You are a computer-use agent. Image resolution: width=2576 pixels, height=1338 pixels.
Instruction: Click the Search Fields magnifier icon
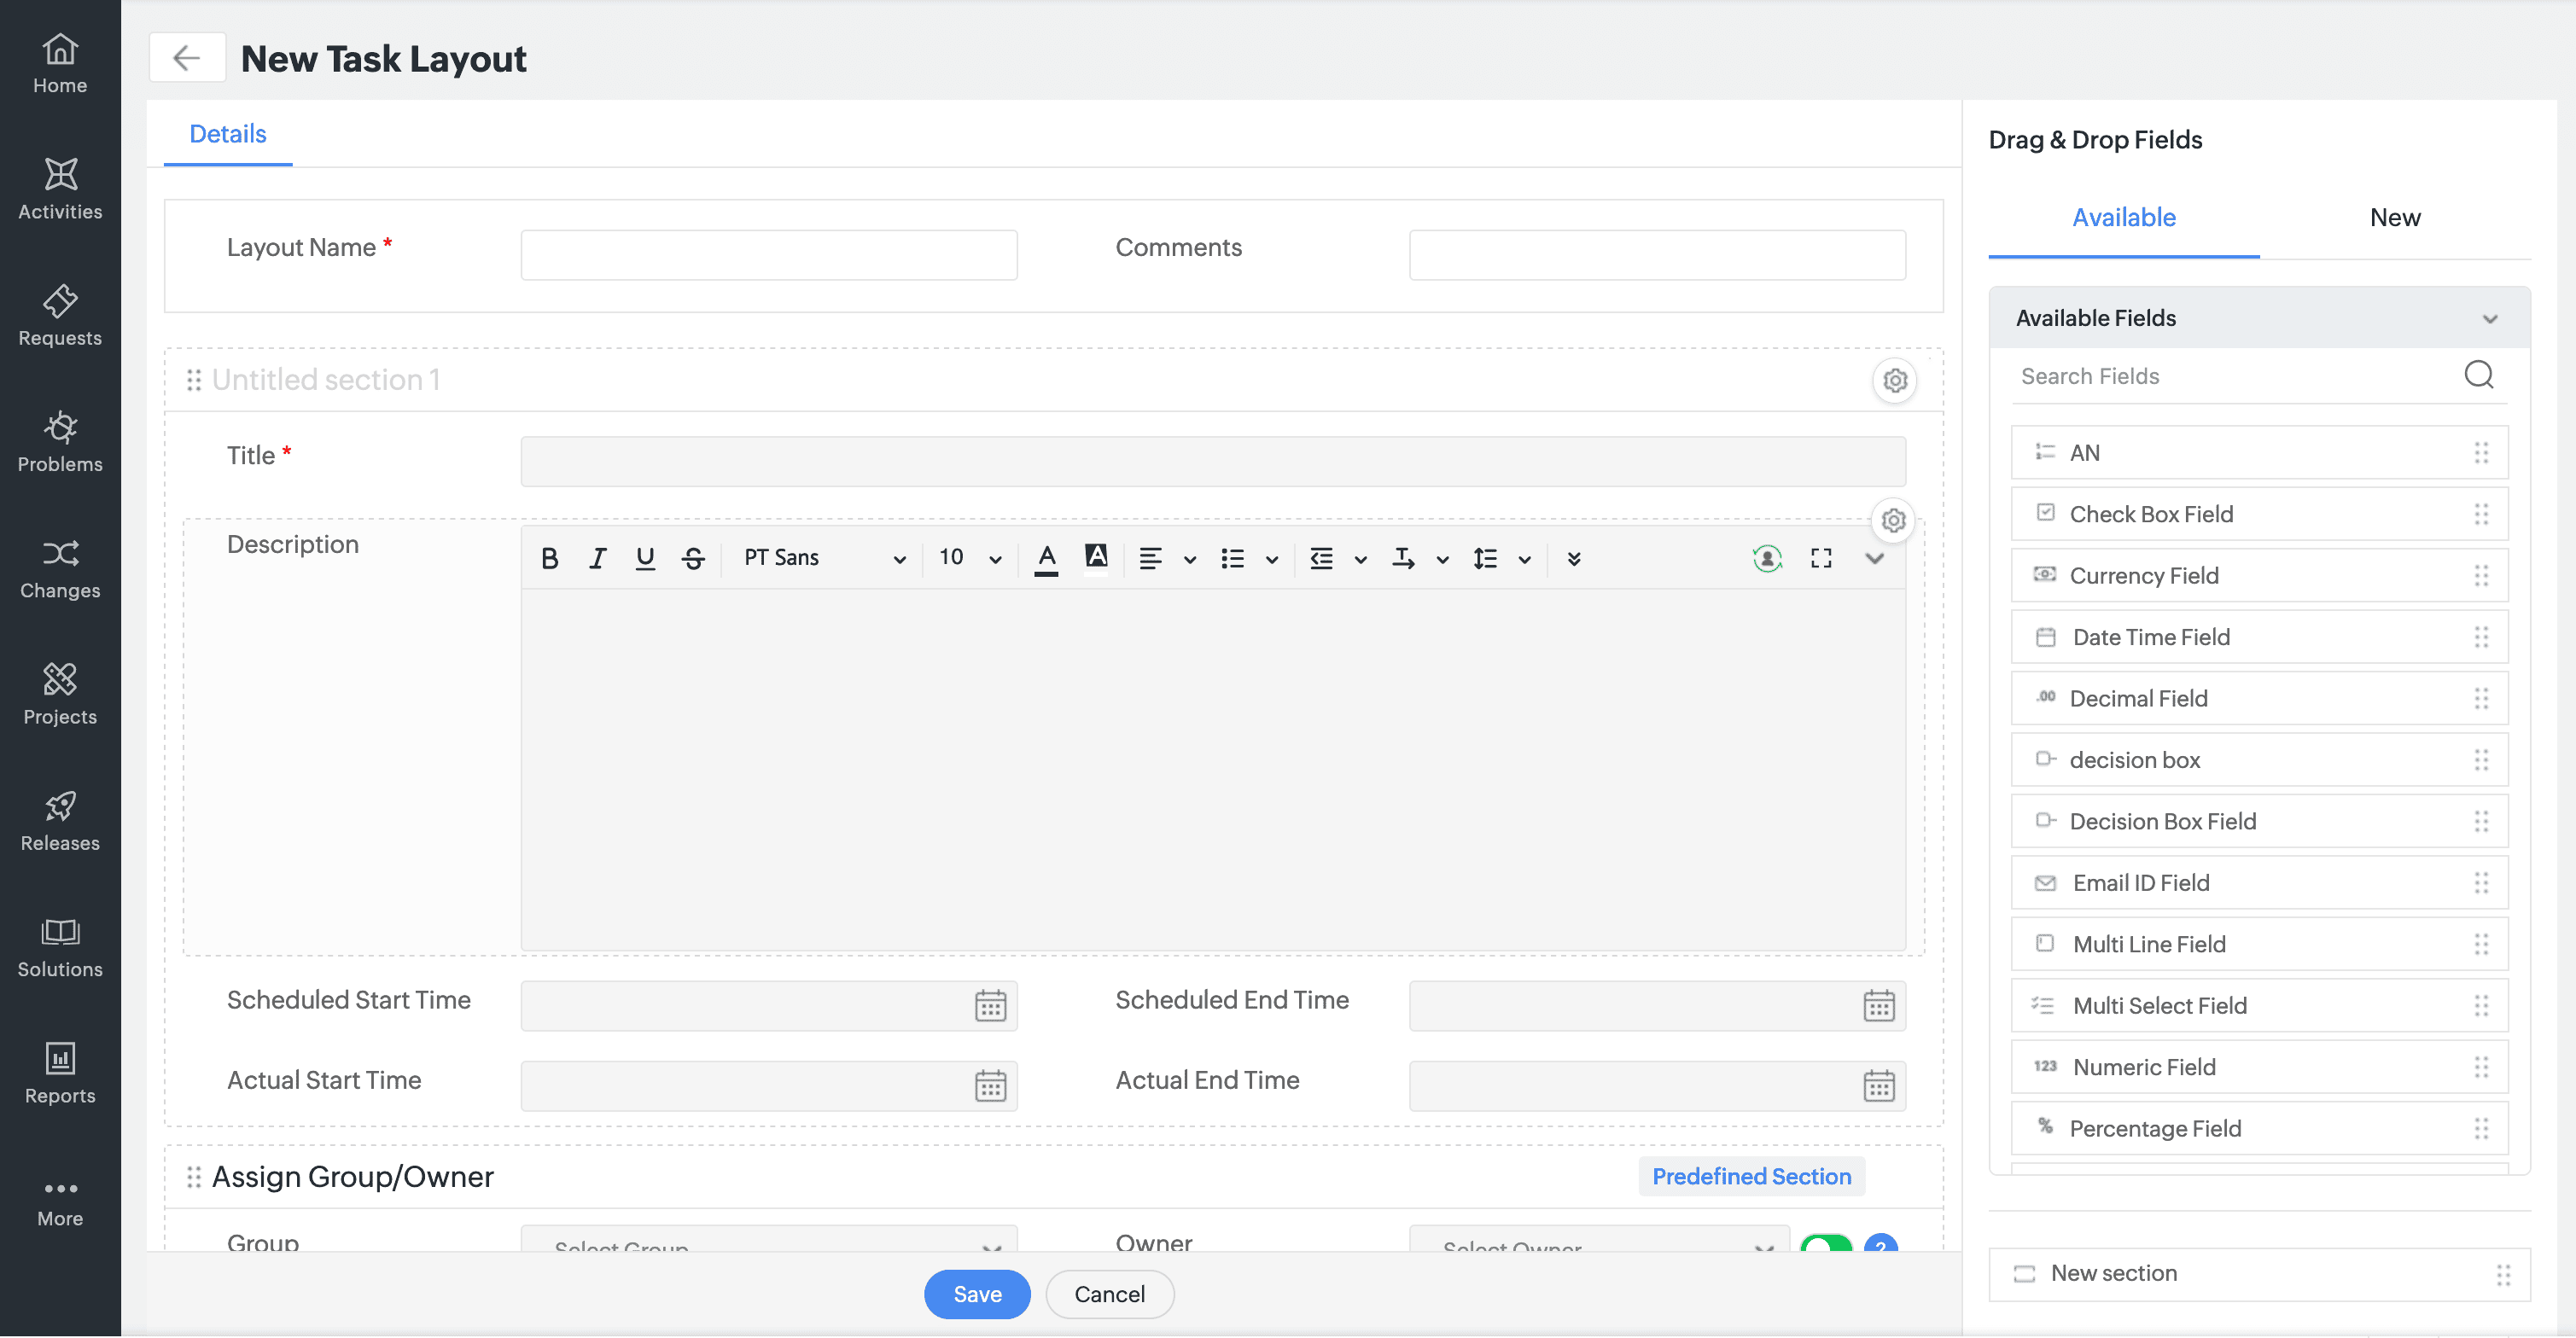click(x=2478, y=375)
